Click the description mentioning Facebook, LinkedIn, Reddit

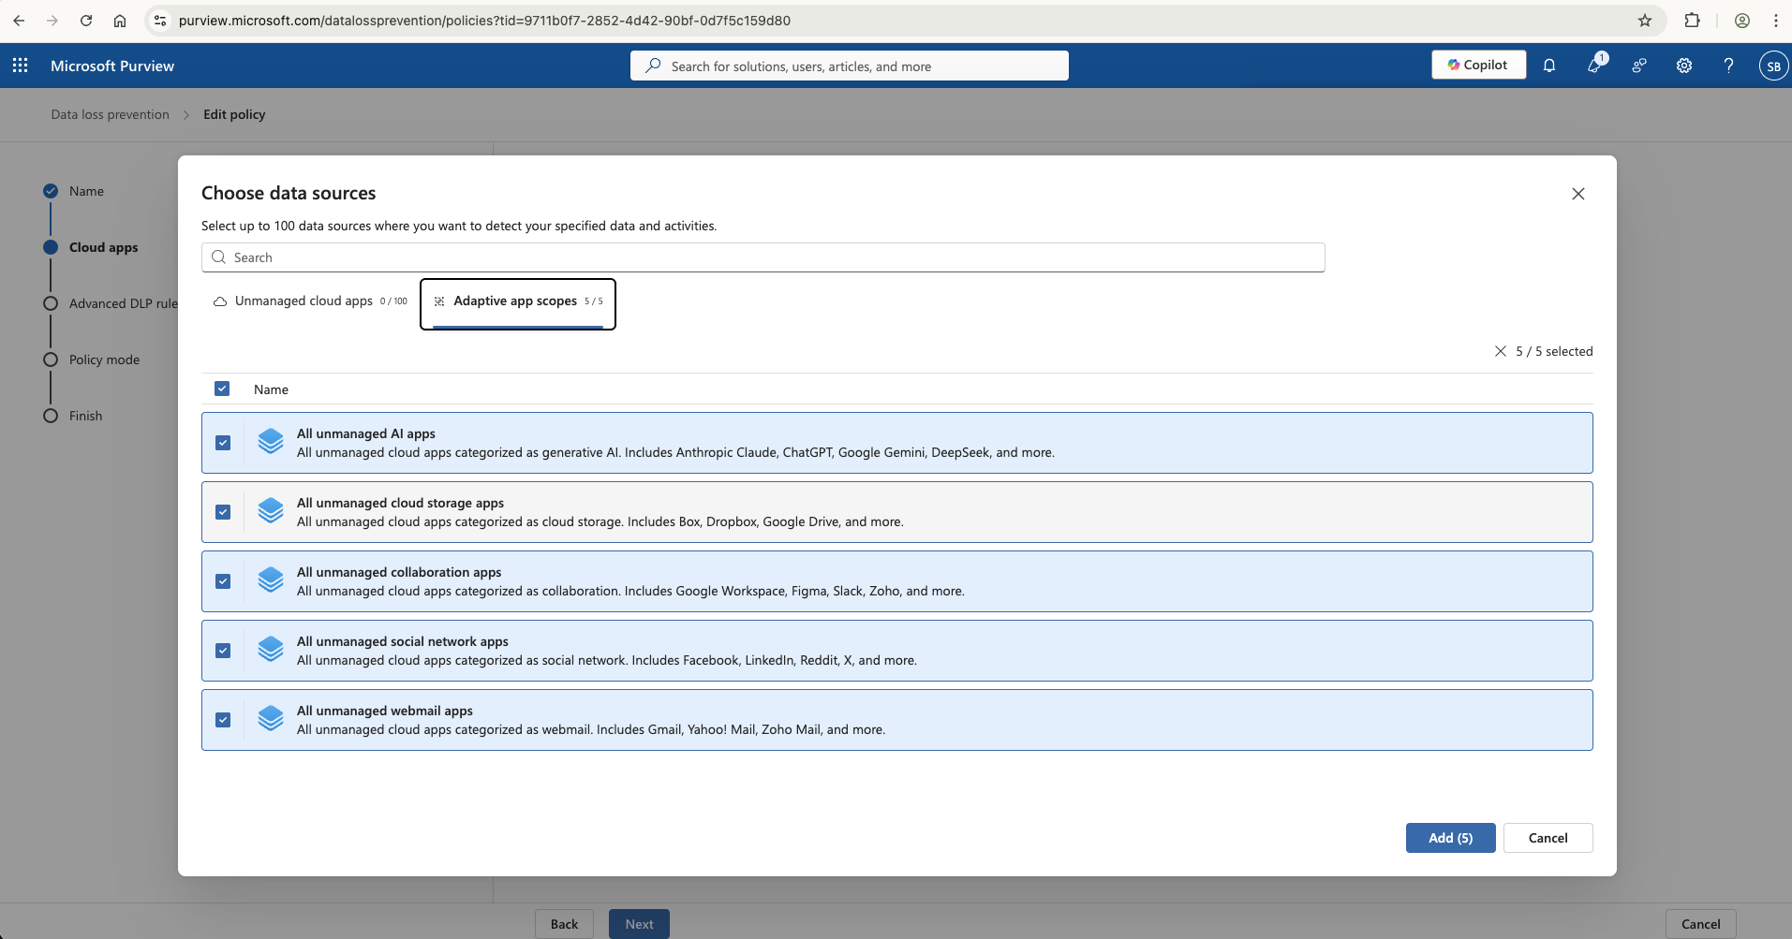pos(607,660)
